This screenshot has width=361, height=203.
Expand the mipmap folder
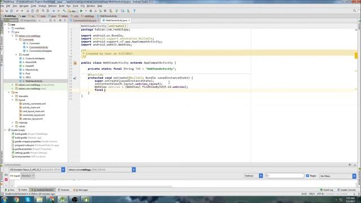point(12,123)
